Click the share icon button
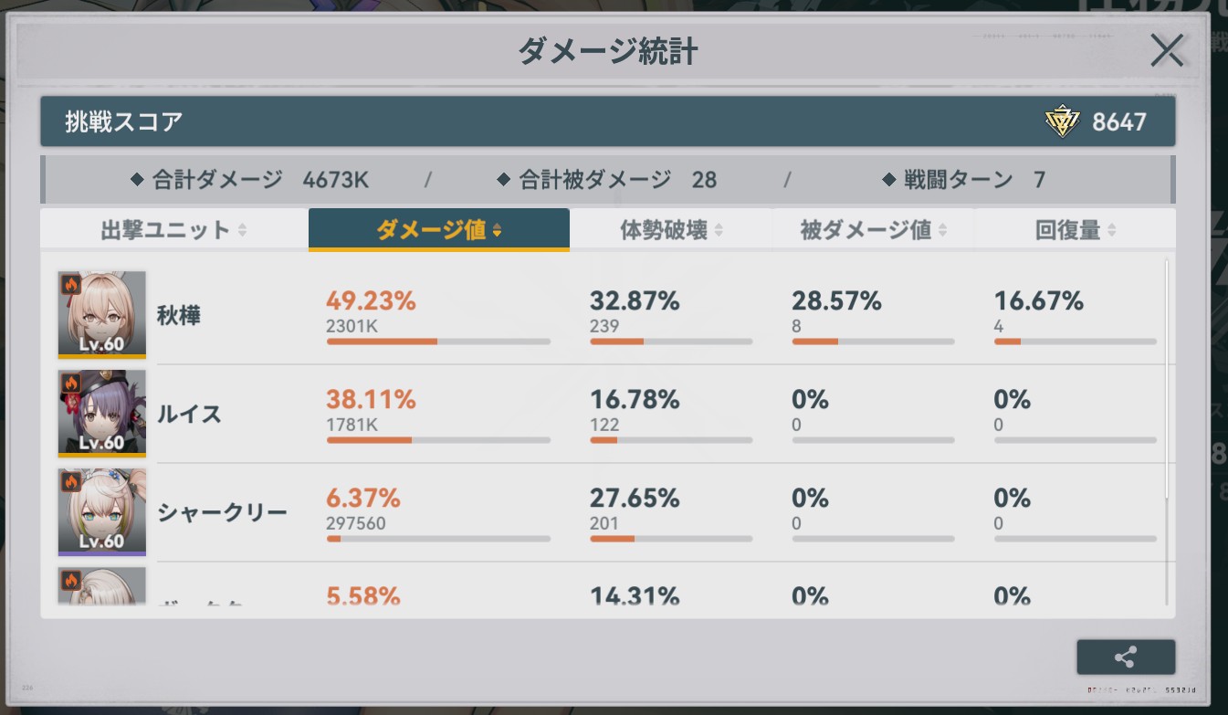The height and width of the screenshot is (715, 1228). (x=1125, y=657)
